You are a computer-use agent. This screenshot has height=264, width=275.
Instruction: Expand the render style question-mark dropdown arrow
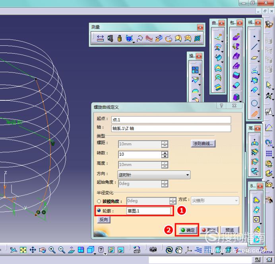105,254
